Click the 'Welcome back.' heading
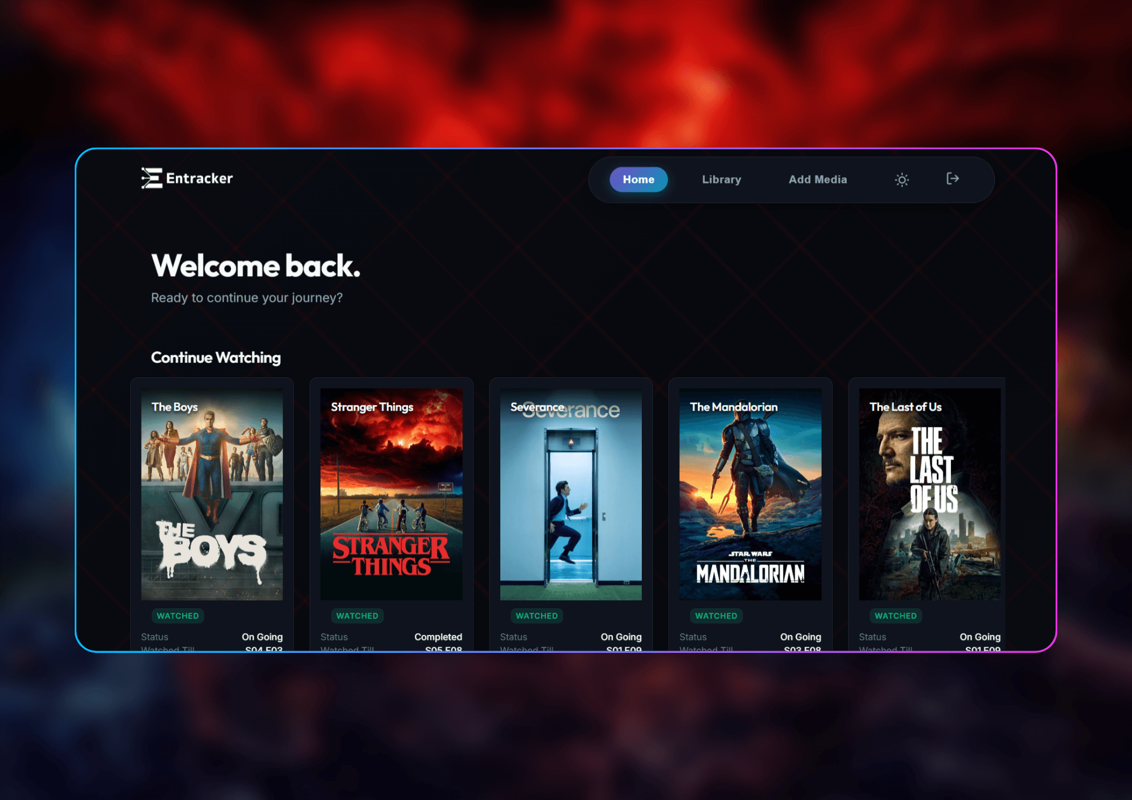 point(256,265)
